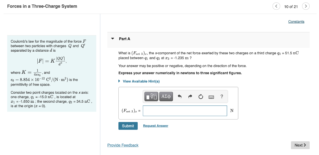Click the problem title Forces in a Three-Charge System
The height and width of the screenshot is (155, 319).
[x=42, y=6]
